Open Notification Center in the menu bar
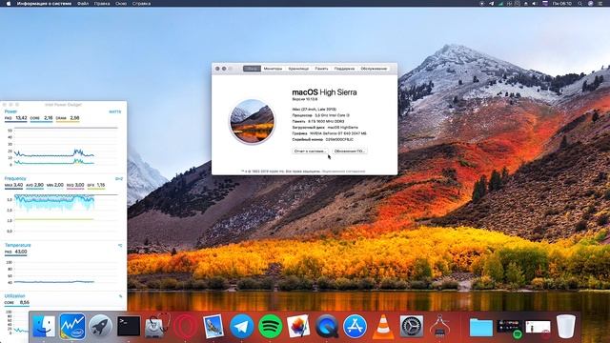The width and height of the screenshot is (610, 343). click(x=600, y=4)
